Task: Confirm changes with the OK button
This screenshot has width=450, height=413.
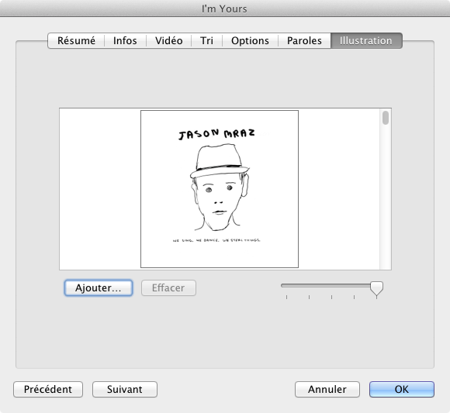Action: click(401, 389)
